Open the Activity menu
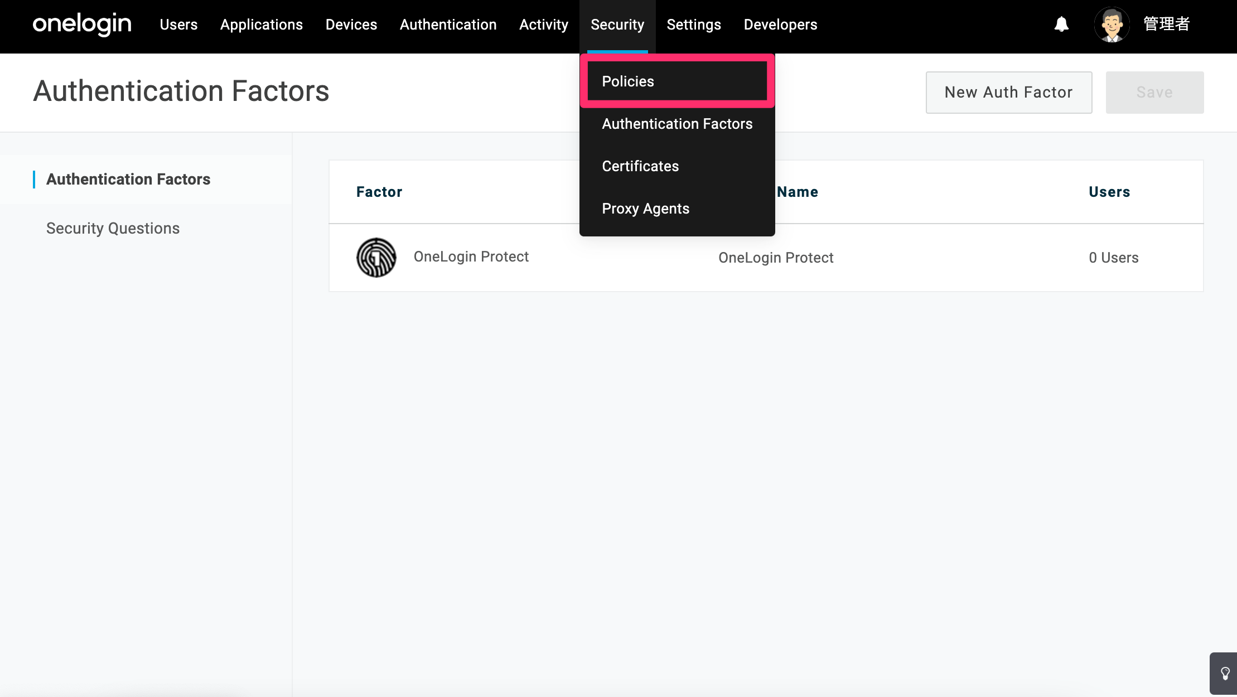 pyautogui.click(x=544, y=25)
